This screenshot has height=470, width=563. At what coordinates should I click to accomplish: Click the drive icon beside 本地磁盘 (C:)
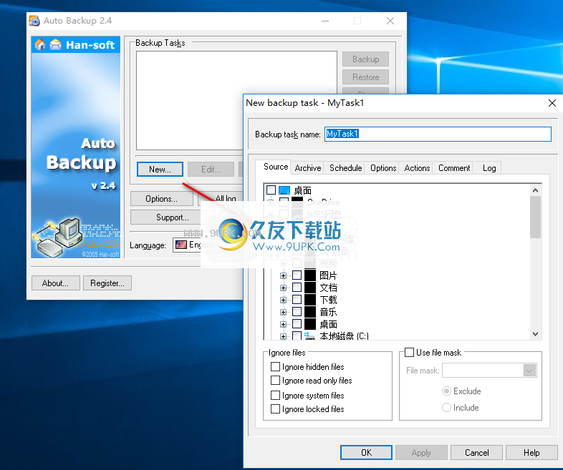310,336
